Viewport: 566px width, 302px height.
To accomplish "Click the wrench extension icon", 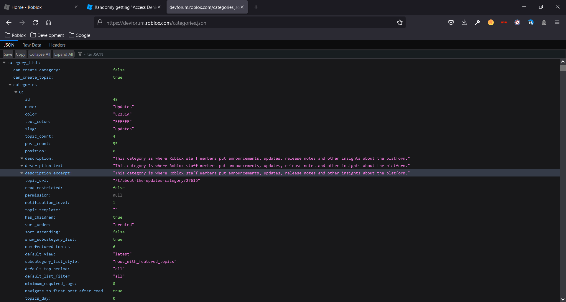I will click(x=478, y=23).
